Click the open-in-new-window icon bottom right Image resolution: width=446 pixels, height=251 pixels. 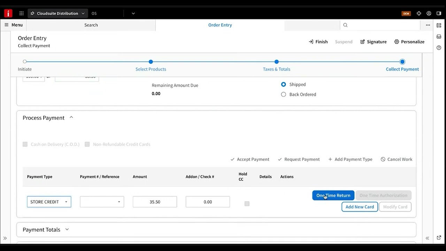pos(439,238)
